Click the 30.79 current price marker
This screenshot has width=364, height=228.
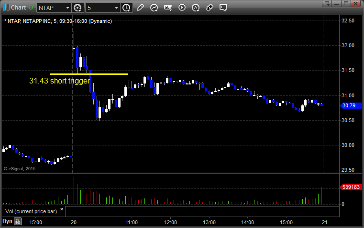(351, 105)
